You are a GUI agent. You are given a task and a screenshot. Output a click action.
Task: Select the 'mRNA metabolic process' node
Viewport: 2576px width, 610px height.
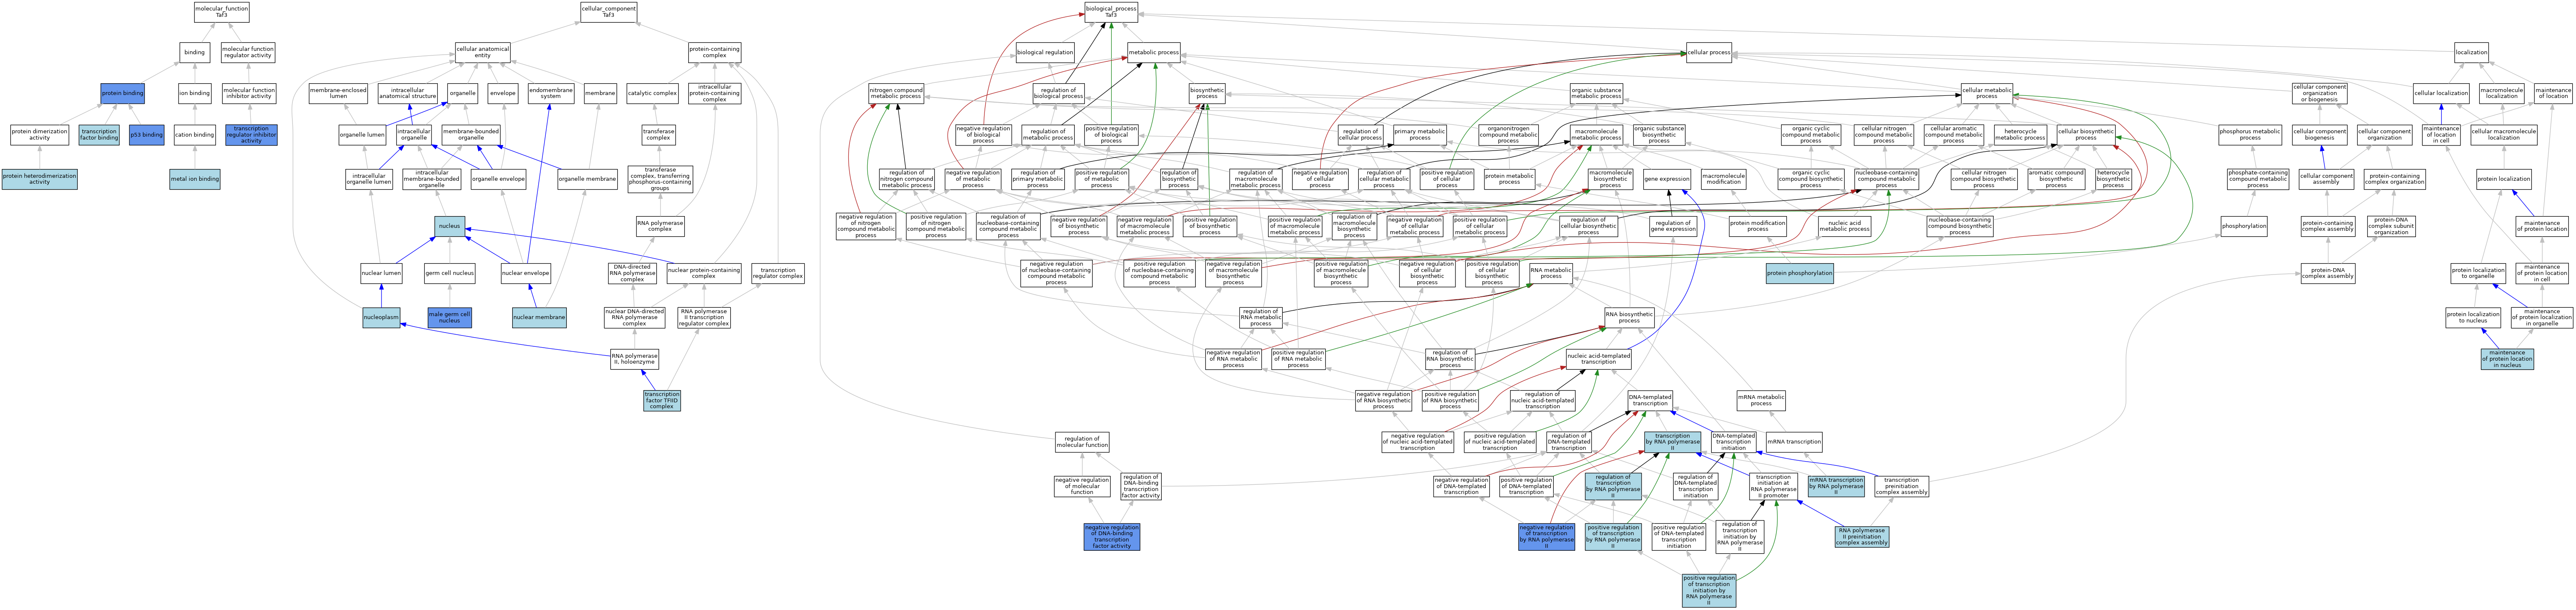1761,401
